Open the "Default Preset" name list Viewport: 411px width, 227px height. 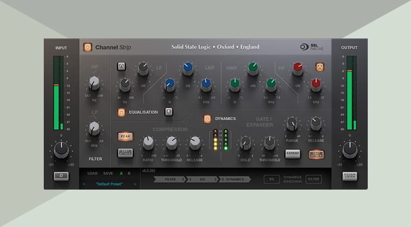[109, 184]
